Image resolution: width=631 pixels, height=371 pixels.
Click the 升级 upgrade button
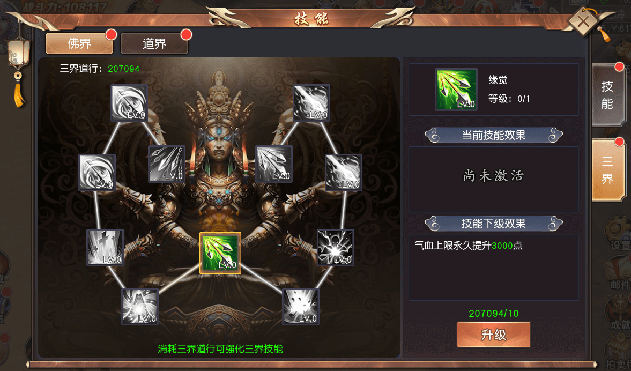tap(493, 335)
